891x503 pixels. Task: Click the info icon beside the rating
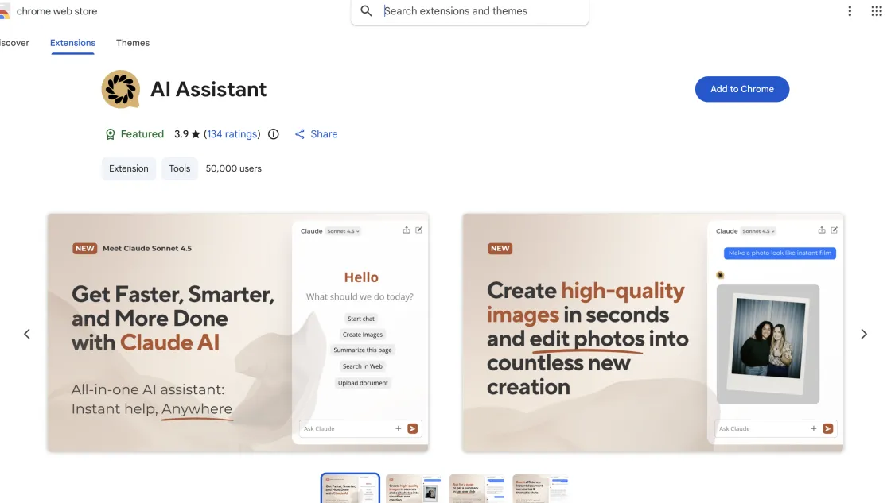(273, 133)
